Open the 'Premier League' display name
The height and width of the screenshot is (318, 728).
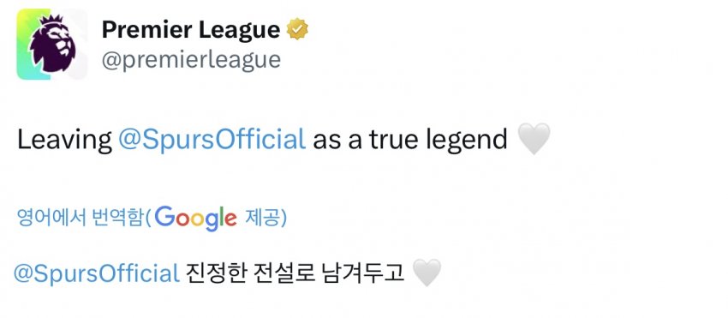[191, 30]
